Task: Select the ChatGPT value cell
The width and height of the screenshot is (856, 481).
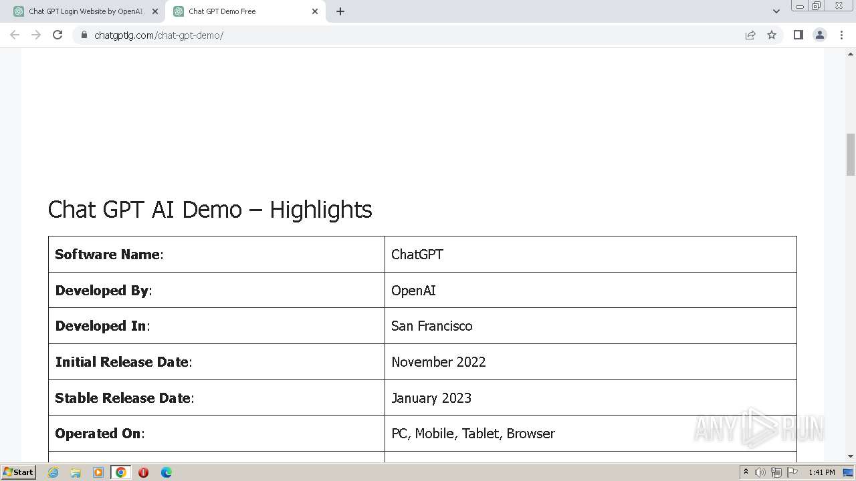Action: (x=591, y=255)
